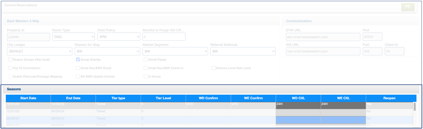Viewport: 423px width, 129px height.
Task: Open the City Ledger dropdown
Action: tap(39, 51)
